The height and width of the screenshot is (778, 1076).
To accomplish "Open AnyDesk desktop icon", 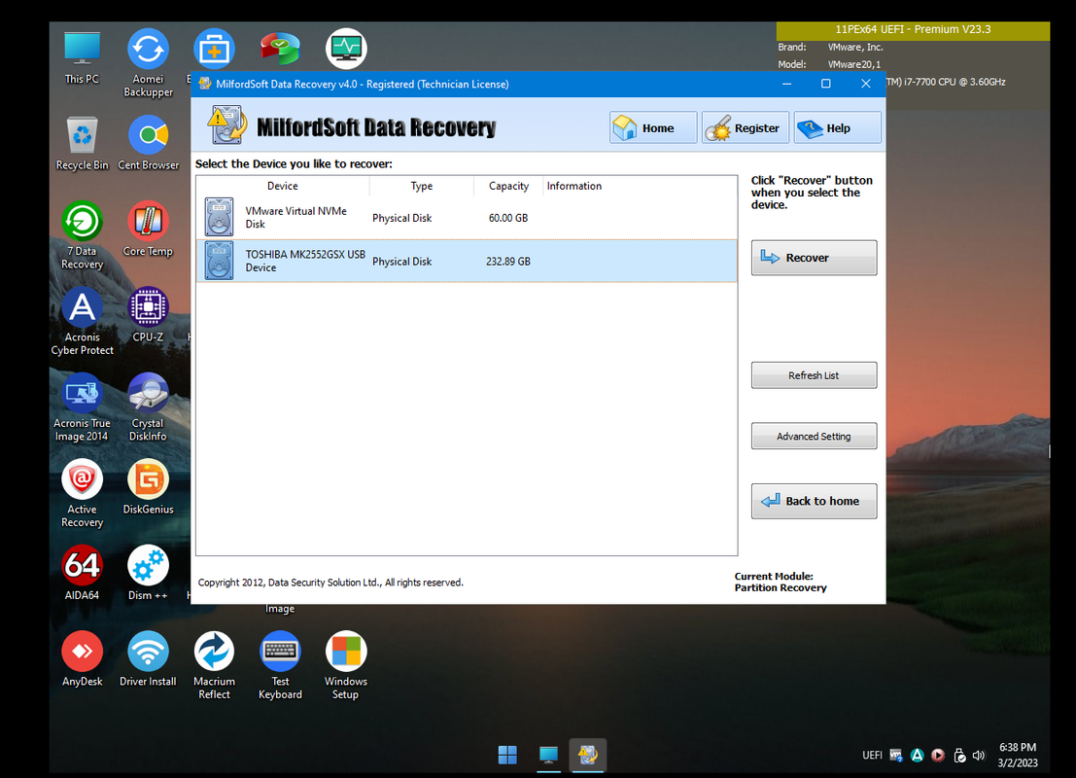I will click(82, 660).
